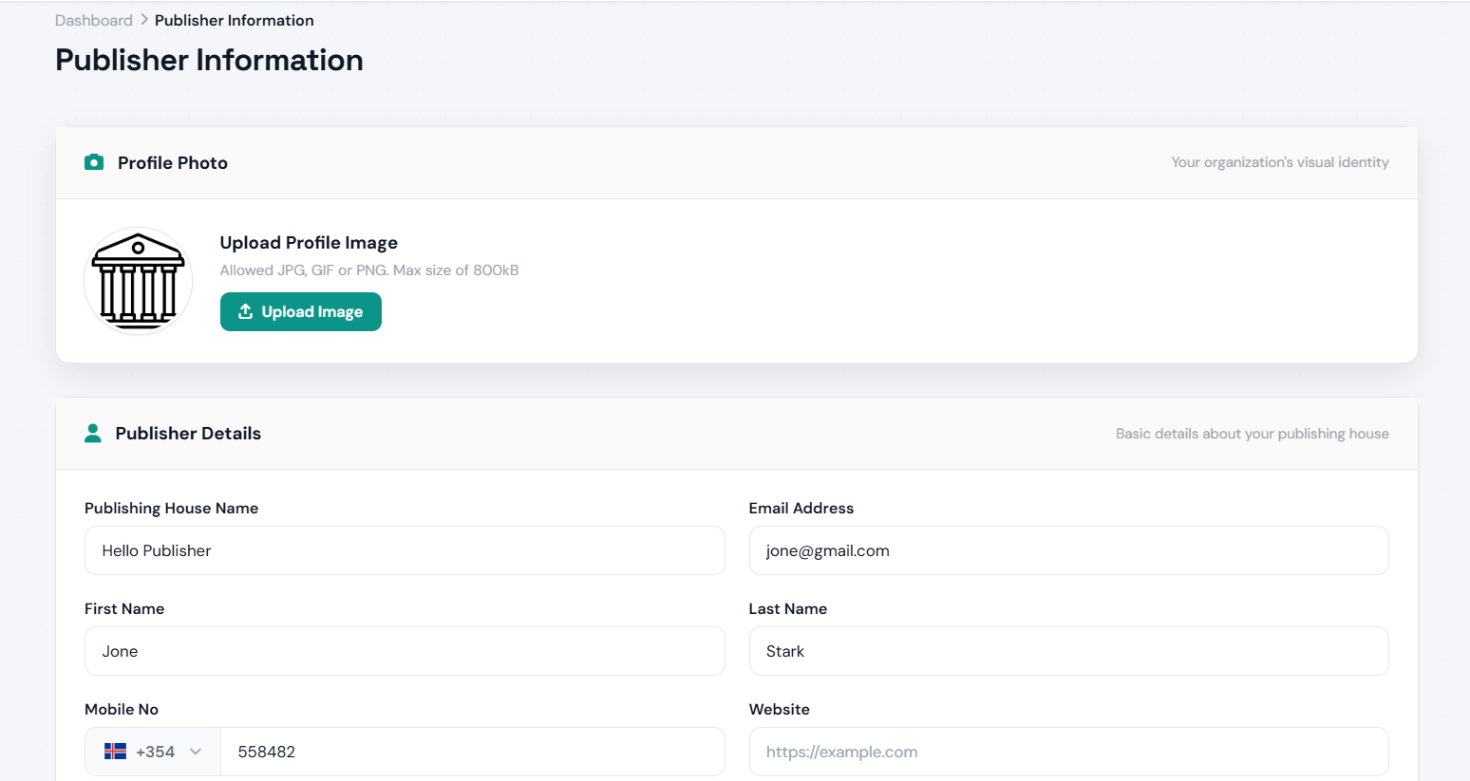1470x781 pixels.
Task: Click the person icon beside Publisher Details
Action: [x=93, y=433]
